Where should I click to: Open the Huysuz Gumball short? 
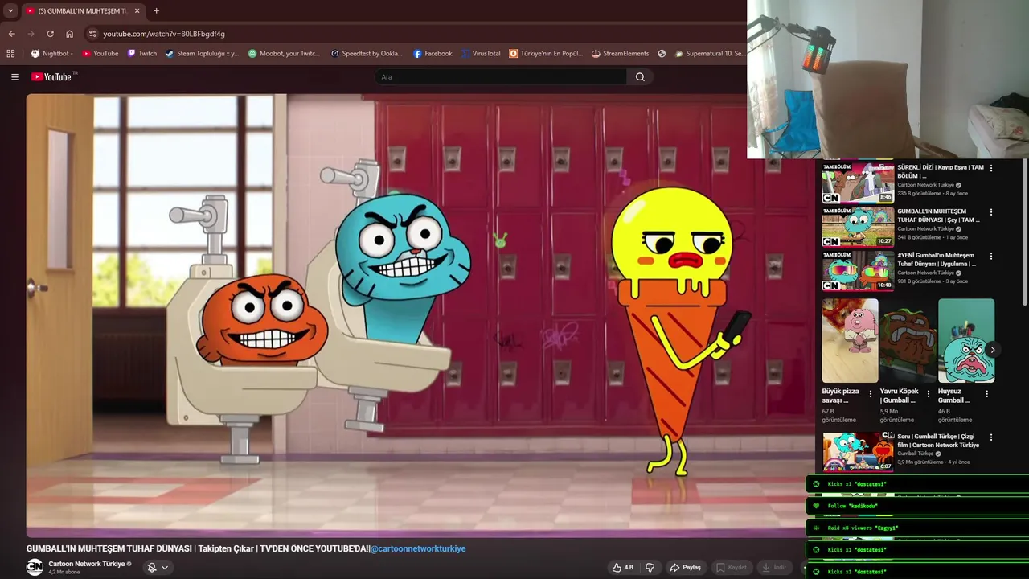tap(966, 340)
